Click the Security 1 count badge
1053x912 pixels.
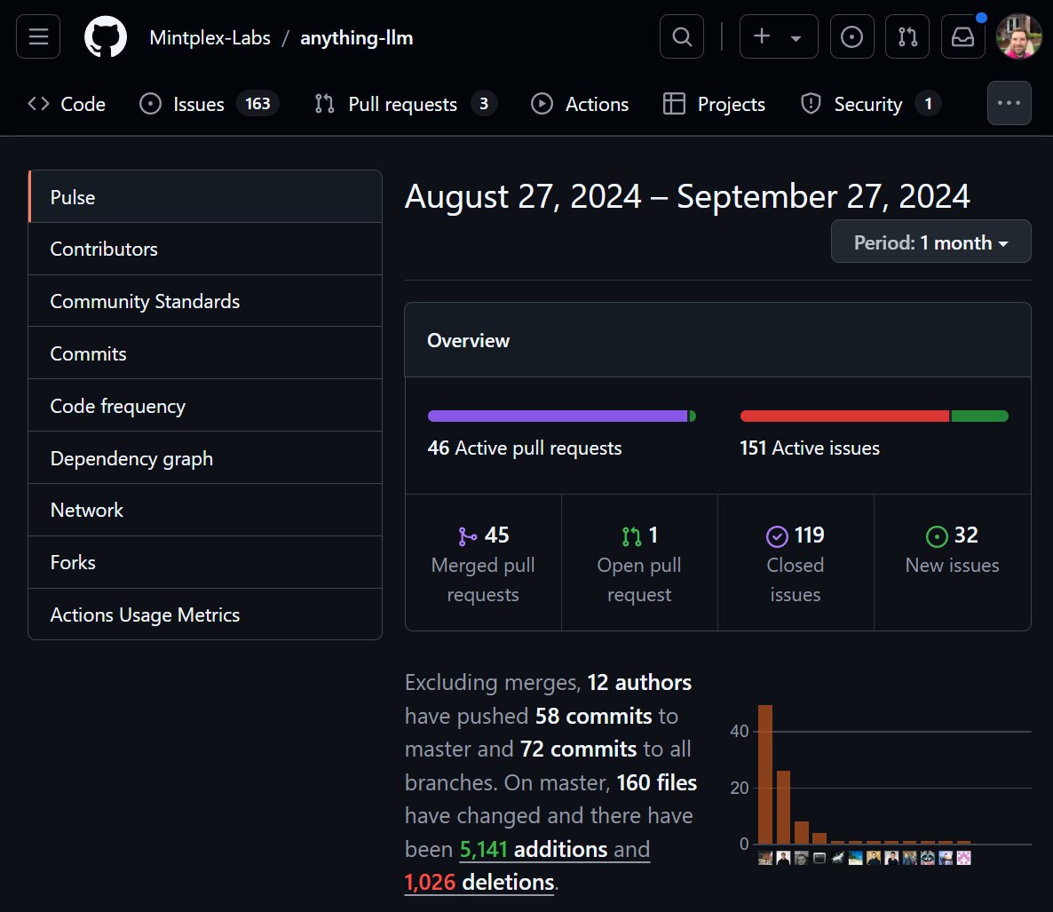(928, 103)
